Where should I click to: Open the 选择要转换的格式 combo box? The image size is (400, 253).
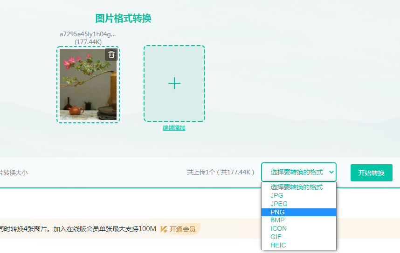(x=299, y=172)
